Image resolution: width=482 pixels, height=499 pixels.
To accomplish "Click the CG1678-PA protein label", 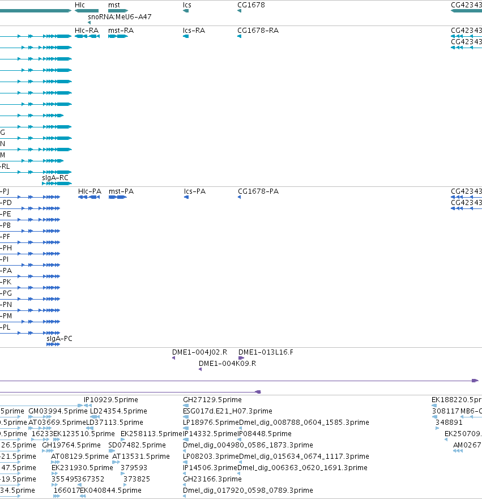I will (258, 191).
